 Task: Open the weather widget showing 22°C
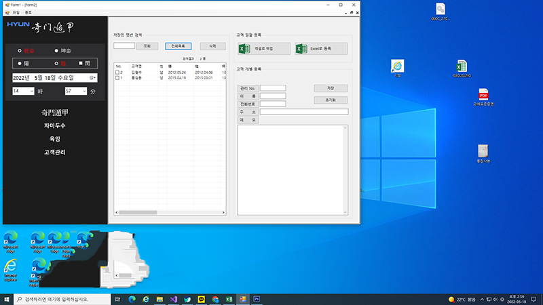[x=462, y=300]
